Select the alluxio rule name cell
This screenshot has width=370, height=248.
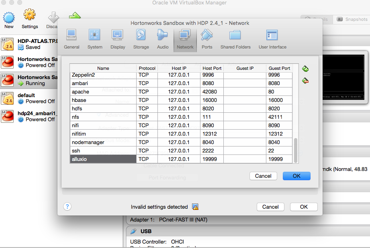click(103, 159)
